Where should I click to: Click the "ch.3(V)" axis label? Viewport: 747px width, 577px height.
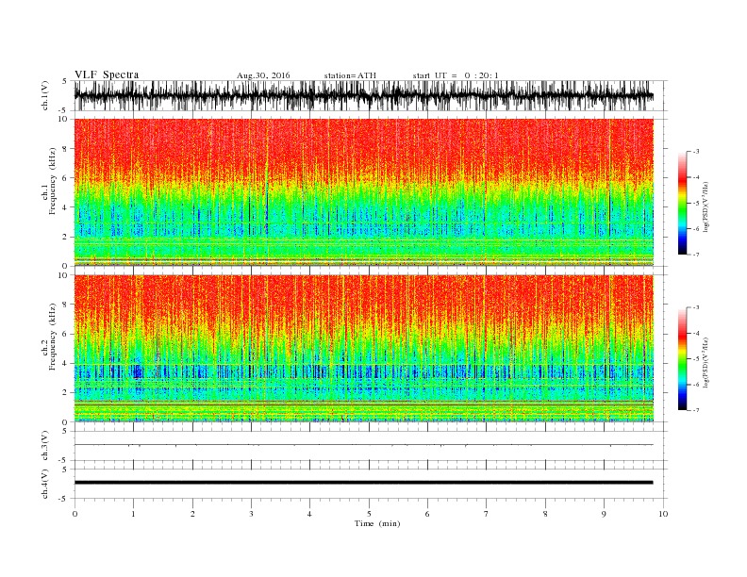[x=45, y=445]
